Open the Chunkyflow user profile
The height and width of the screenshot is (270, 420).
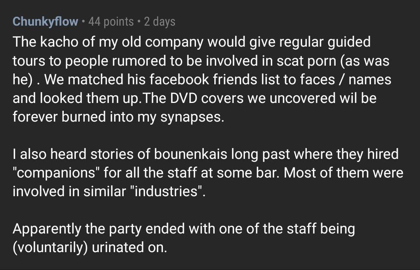pos(45,22)
